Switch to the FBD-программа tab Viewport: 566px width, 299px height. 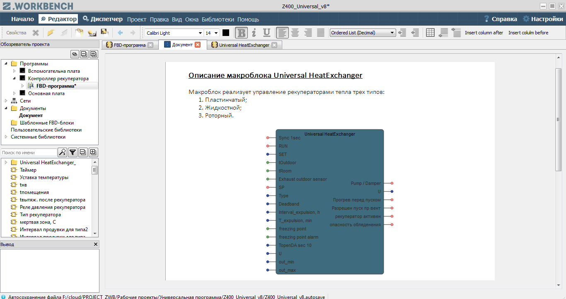(126, 45)
